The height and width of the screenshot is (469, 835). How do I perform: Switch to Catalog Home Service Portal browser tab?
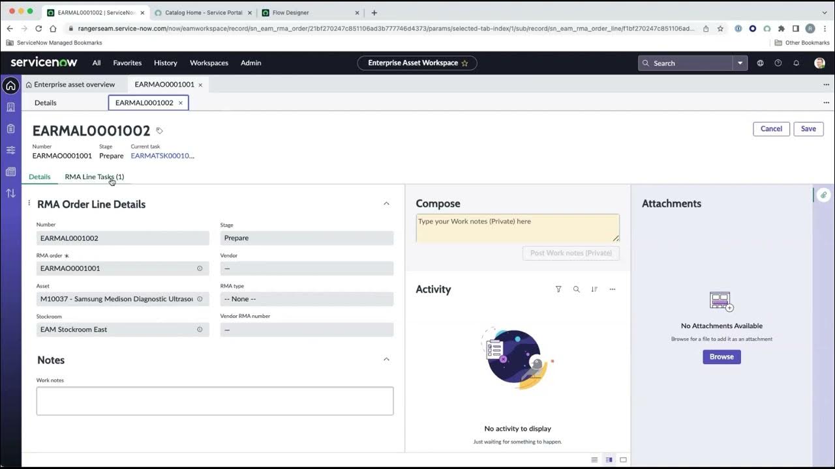pos(204,12)
